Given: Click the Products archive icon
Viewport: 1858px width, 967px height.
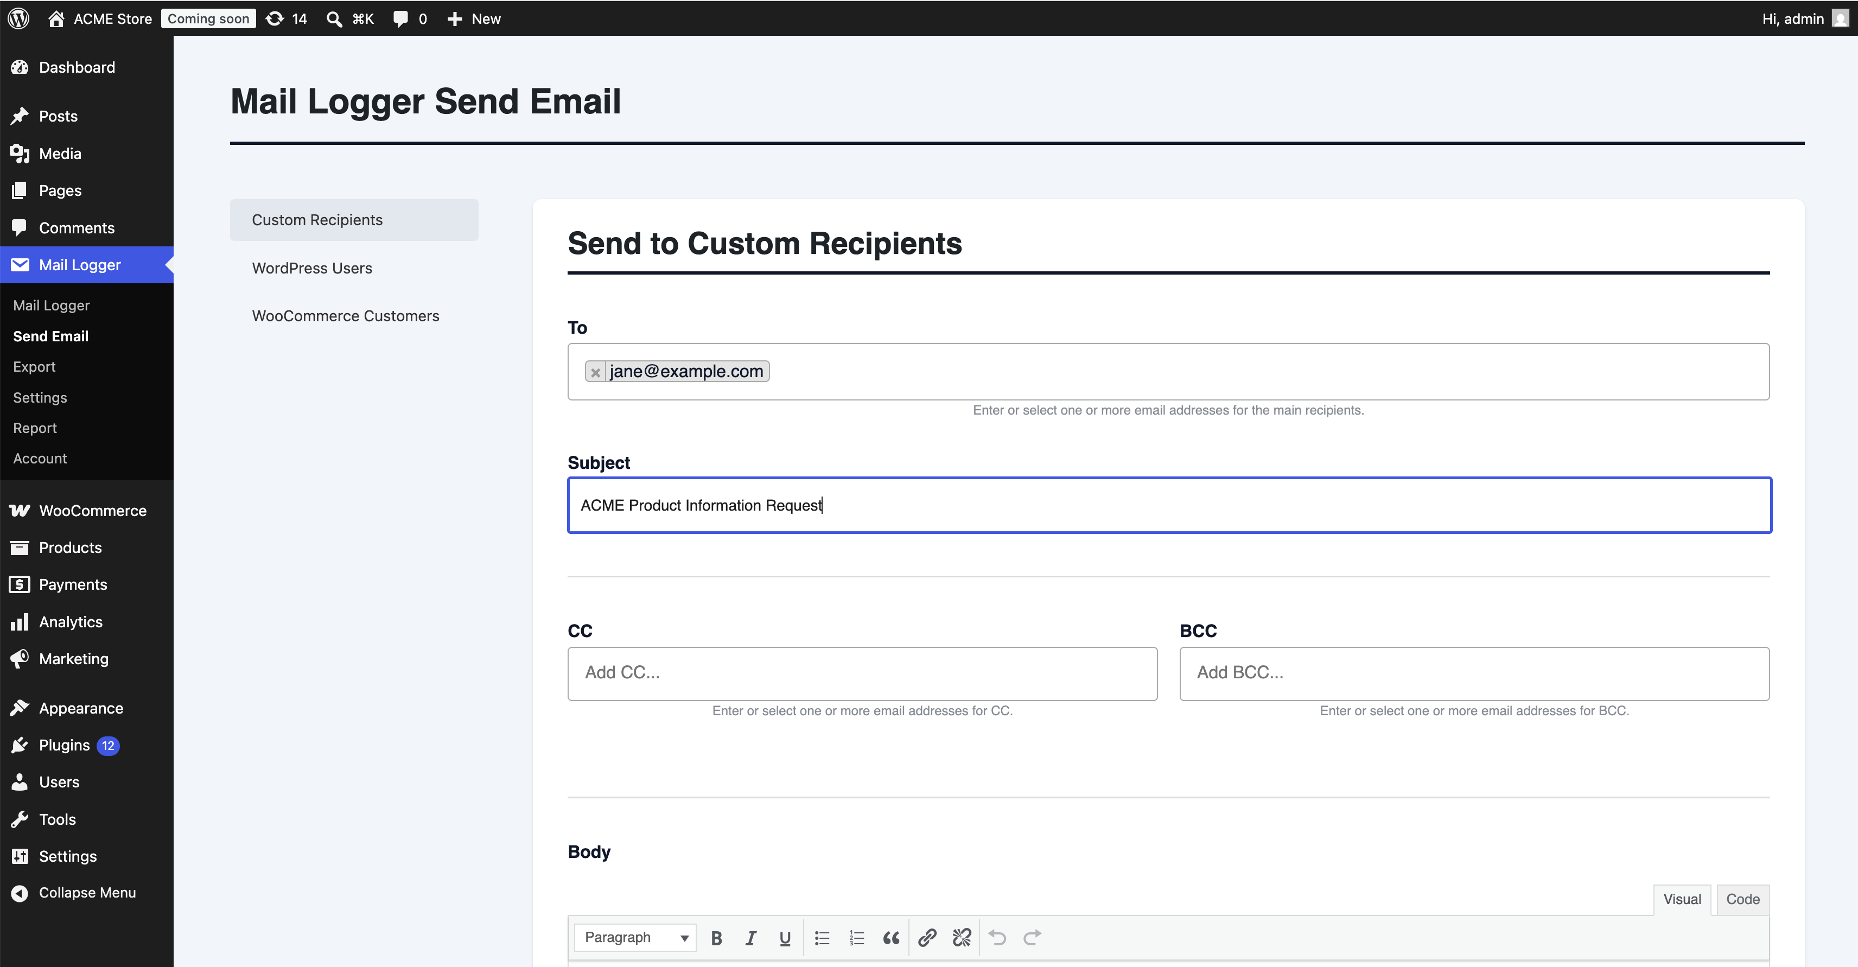Looking at the screenshot, I should coord(20,548).
